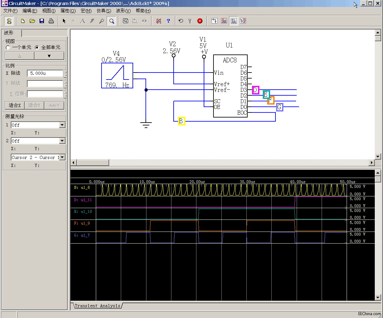The height and width of the screenshot is (318, 383).
Task: Click the magenta probe D marker
Action: pyautogui.click(x=256, y=90)
